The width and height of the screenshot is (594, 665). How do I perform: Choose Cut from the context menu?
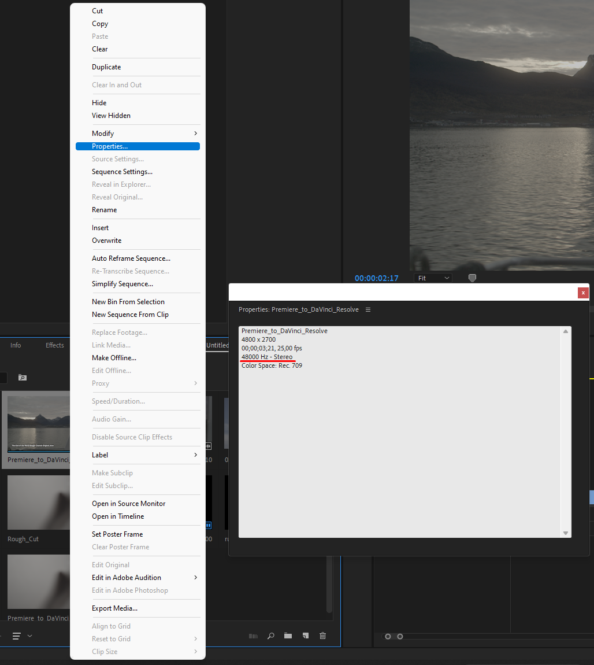coord(138,11)
